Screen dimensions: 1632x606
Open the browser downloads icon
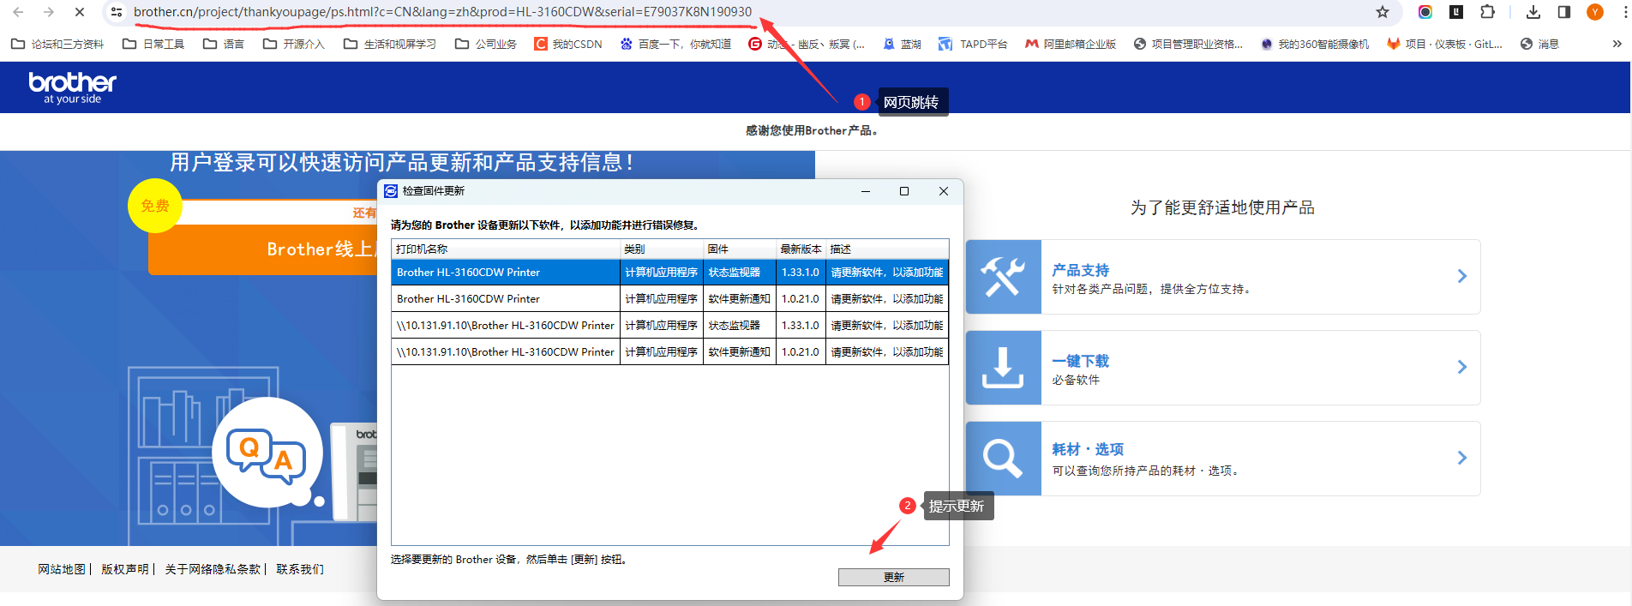coord(1533,12)
